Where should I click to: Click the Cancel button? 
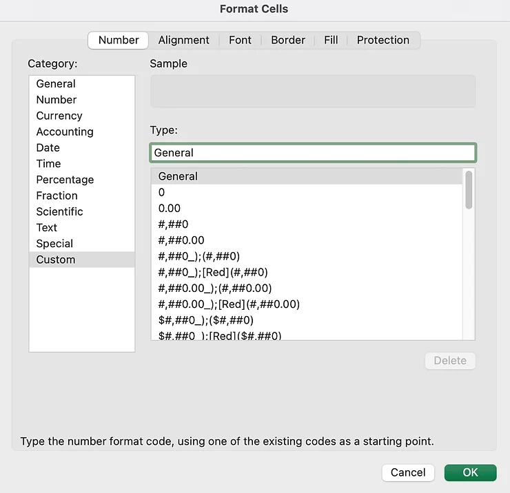pyautogui.click(x=407, y=472)
